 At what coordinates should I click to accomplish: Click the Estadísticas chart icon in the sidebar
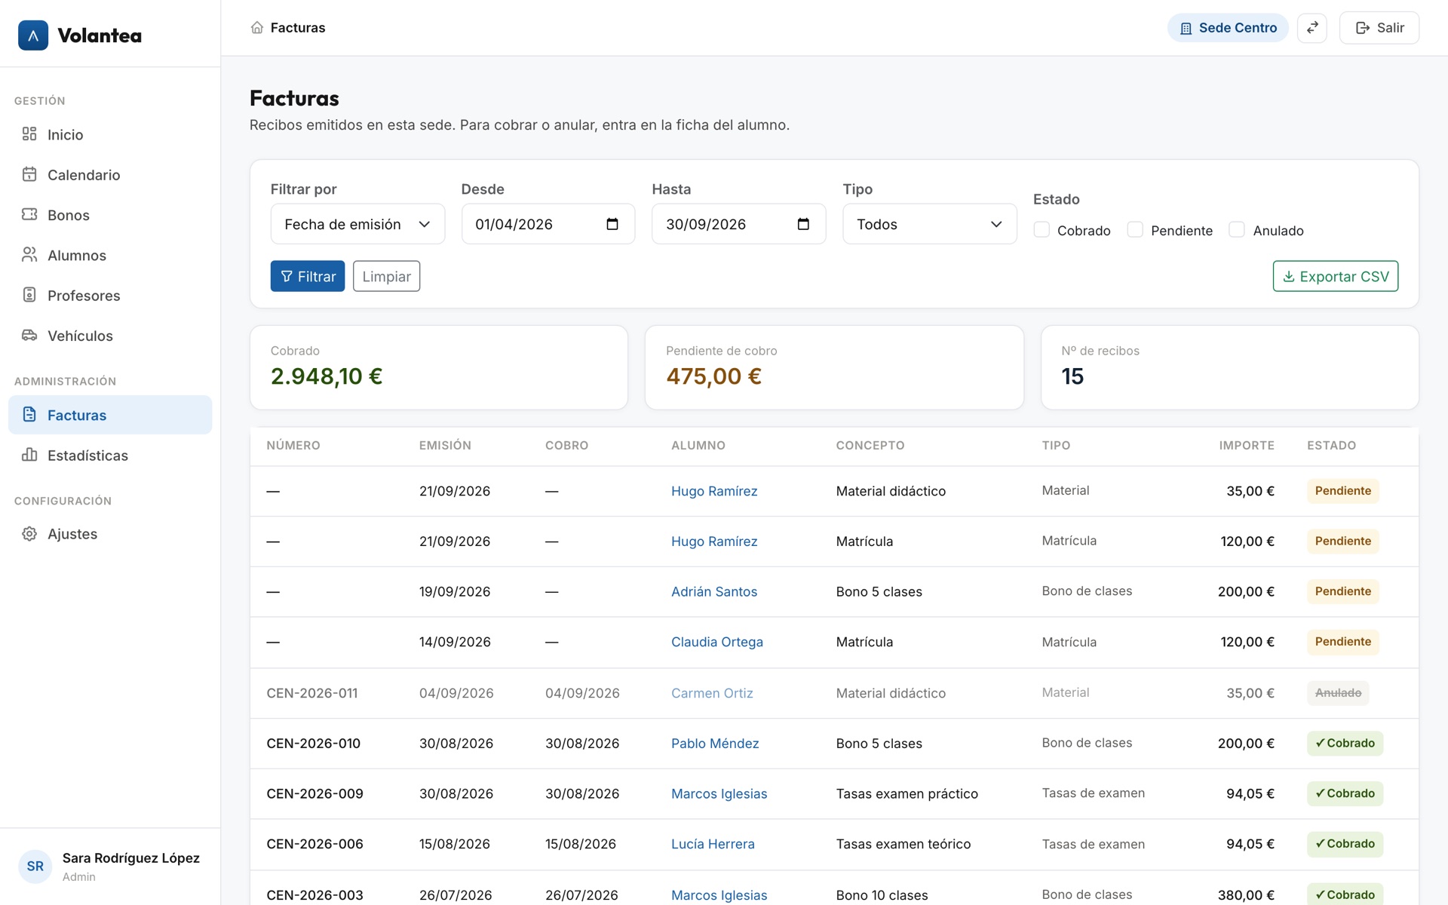[29, 455]
